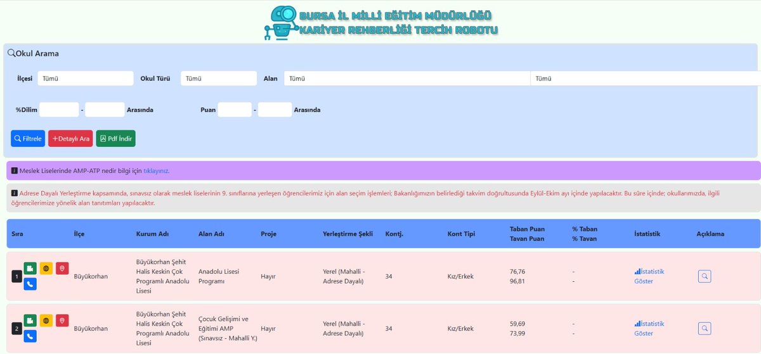
Task: Click the green video icon in row 2
Action: (30, 320)
